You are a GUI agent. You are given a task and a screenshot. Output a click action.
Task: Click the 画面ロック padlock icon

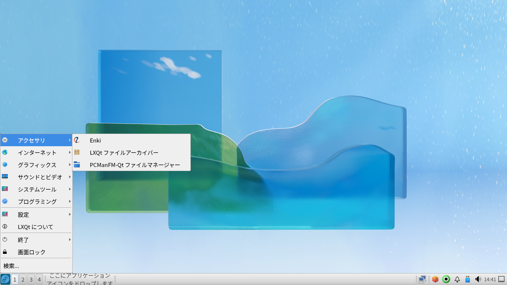(x=5, y=252)
